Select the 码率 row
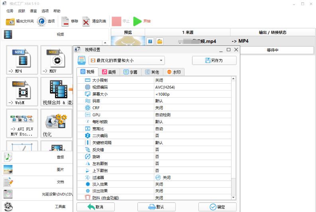 tap(154, 101)
